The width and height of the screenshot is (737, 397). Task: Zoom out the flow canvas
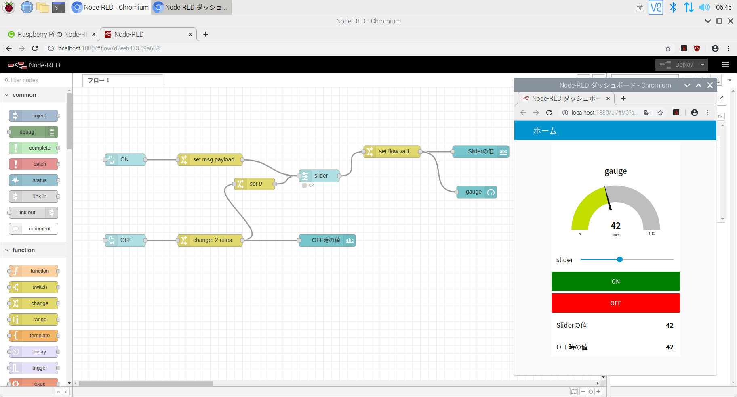(583, 392)
